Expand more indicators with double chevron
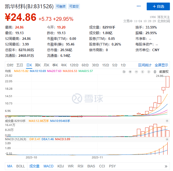The width and height of the screenshot is (173, 171). pos(166,166)
